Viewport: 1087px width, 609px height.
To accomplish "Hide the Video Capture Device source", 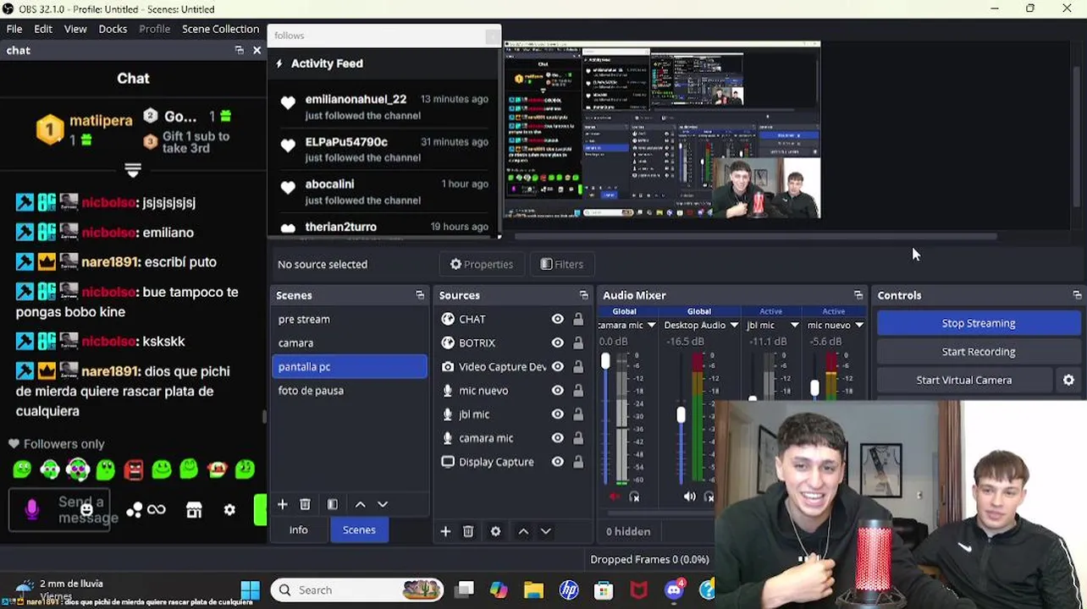I will [x=557, y=366].
